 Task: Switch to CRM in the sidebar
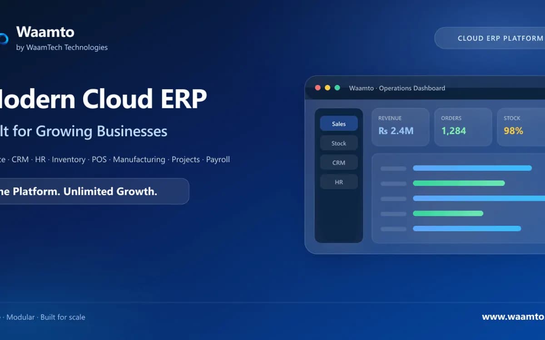[x=339, y=163]
